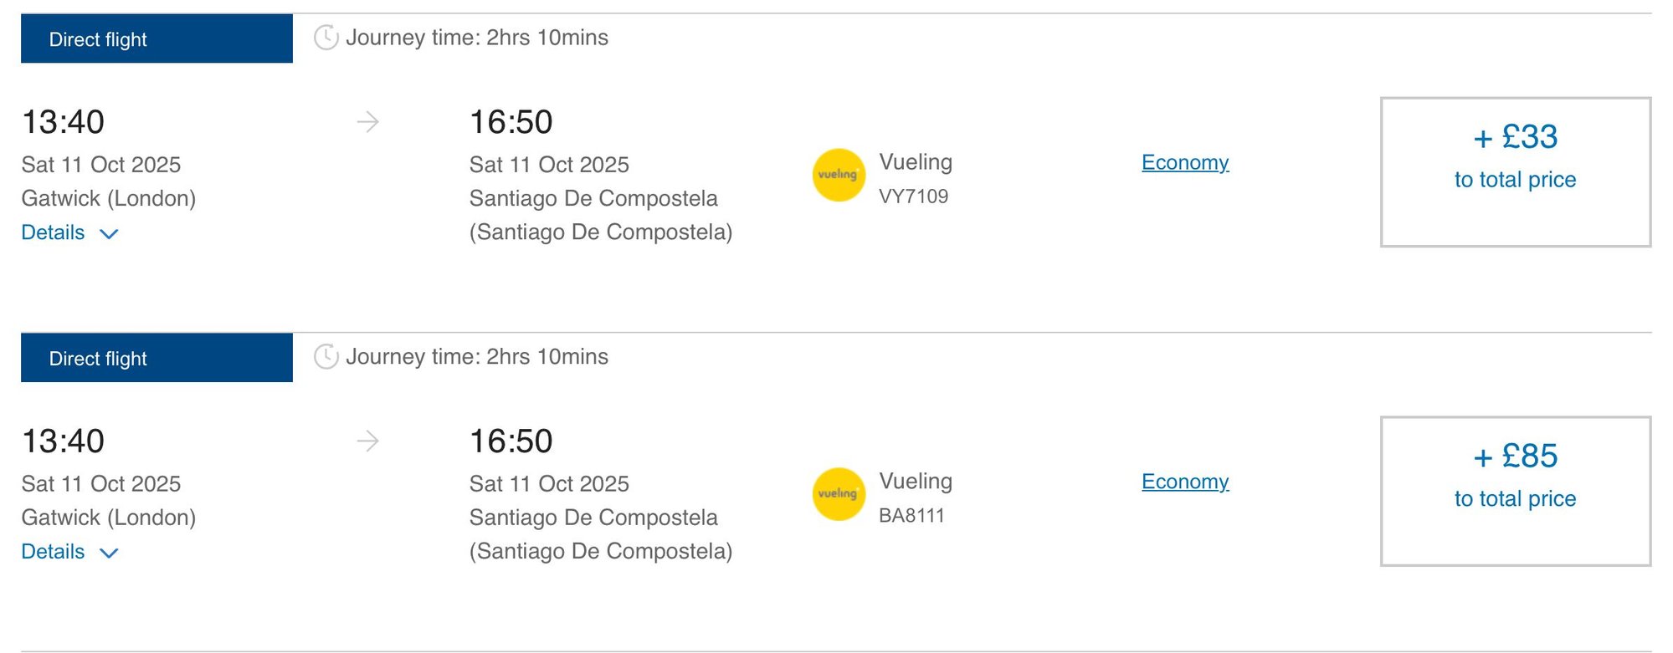The width and height of the screenshot is (1673, 653).
Task: Click arrow icon in BA8111 flight row
Action: (x=368, y=441)
